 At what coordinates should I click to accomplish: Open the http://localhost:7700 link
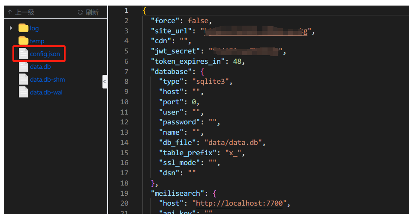[x=239, y=203]
